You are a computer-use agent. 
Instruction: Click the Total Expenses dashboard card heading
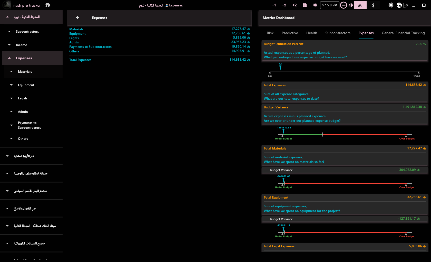pyautogui.click(x=275, y=85)
